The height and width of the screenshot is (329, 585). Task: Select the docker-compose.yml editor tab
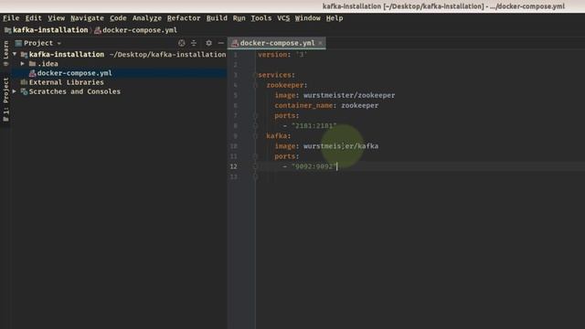pos(277,43)
